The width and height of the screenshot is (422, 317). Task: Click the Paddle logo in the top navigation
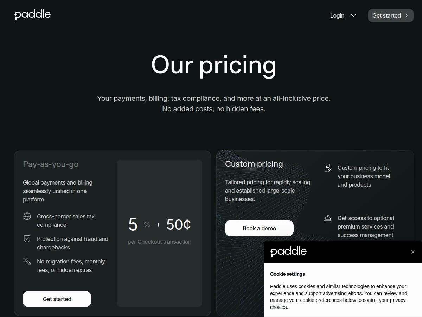click(x=32, y=15)
